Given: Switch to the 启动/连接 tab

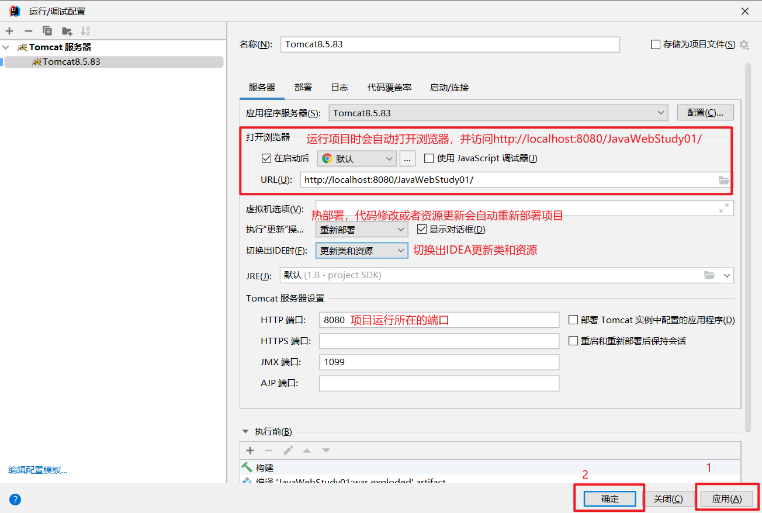Looking at the screenshot, I should click(449, 88).
